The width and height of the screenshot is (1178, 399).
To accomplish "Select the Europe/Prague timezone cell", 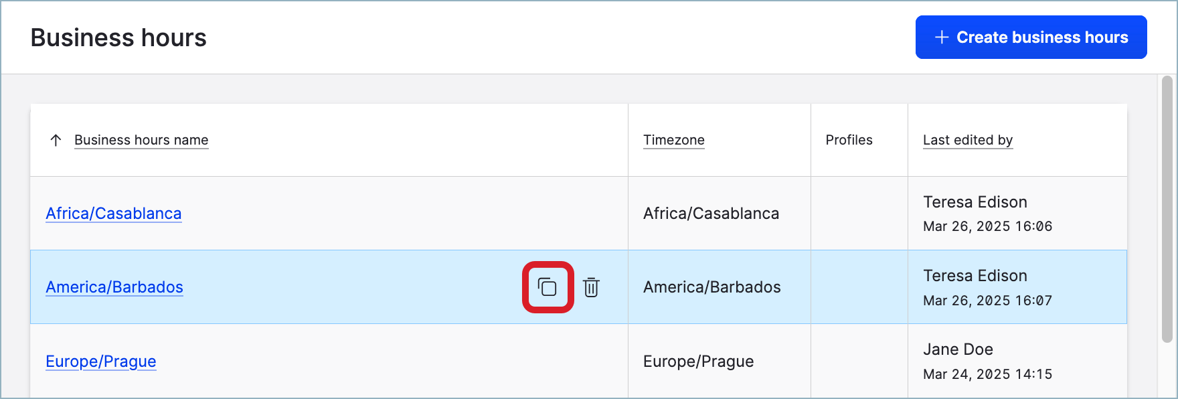I will coord(698,362).
